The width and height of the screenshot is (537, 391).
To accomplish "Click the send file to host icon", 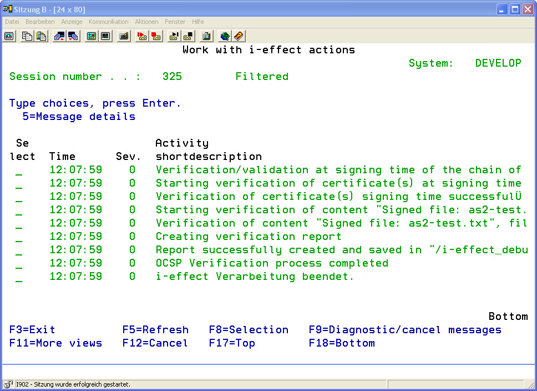I will [x=59, y=36].
